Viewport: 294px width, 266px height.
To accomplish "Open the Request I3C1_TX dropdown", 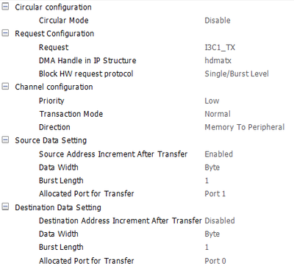I will [220, 47].
